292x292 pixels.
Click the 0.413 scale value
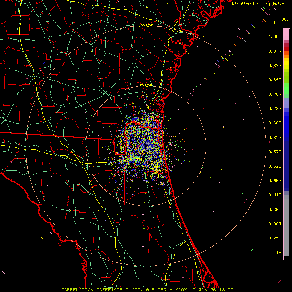(275, 195)
